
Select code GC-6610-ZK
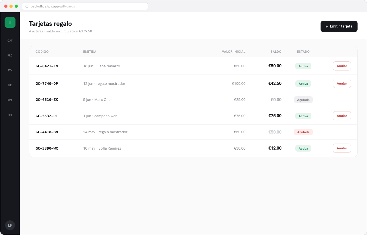coord(47,100)
